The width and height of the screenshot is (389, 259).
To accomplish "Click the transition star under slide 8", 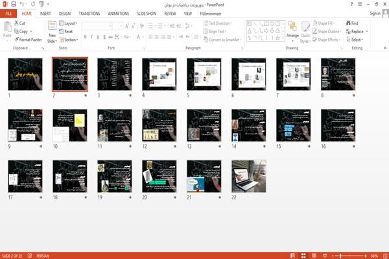I will pos(354,95).
